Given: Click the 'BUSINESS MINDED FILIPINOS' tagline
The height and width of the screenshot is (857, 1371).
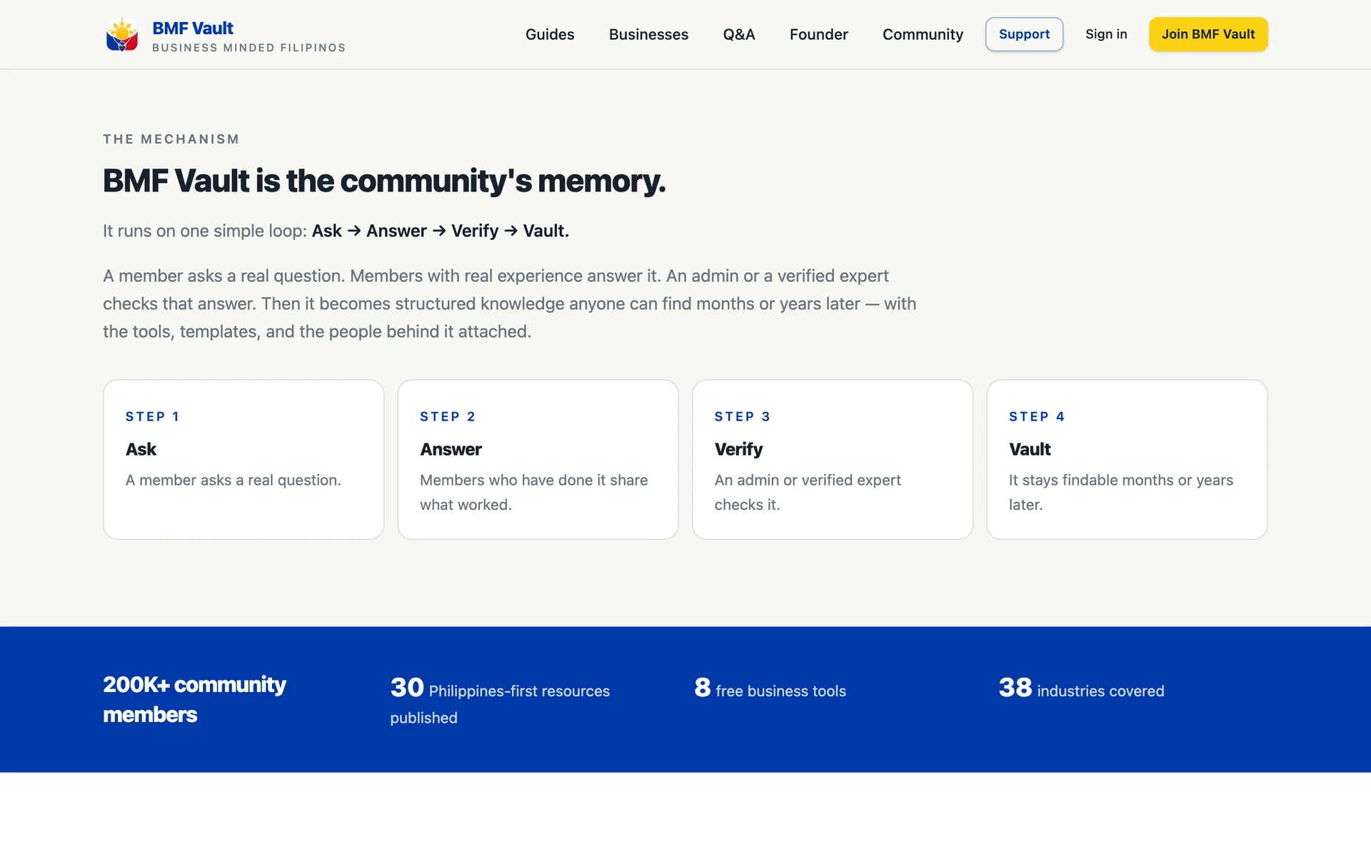Looking at the screenshot, I should click(x=248, y=48).
